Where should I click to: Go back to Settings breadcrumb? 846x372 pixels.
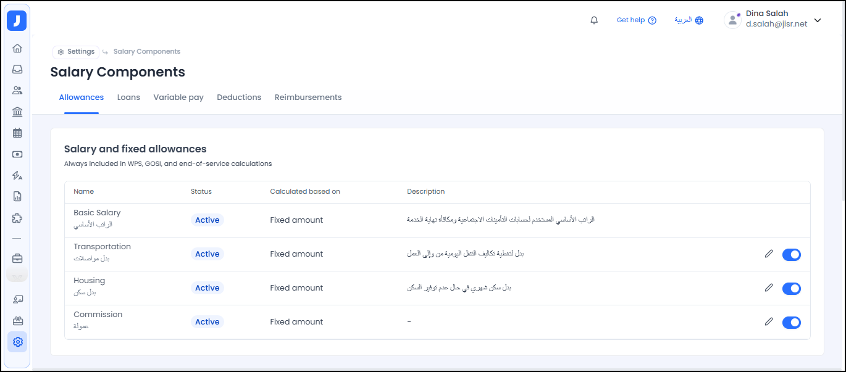[x=76, y=52]
